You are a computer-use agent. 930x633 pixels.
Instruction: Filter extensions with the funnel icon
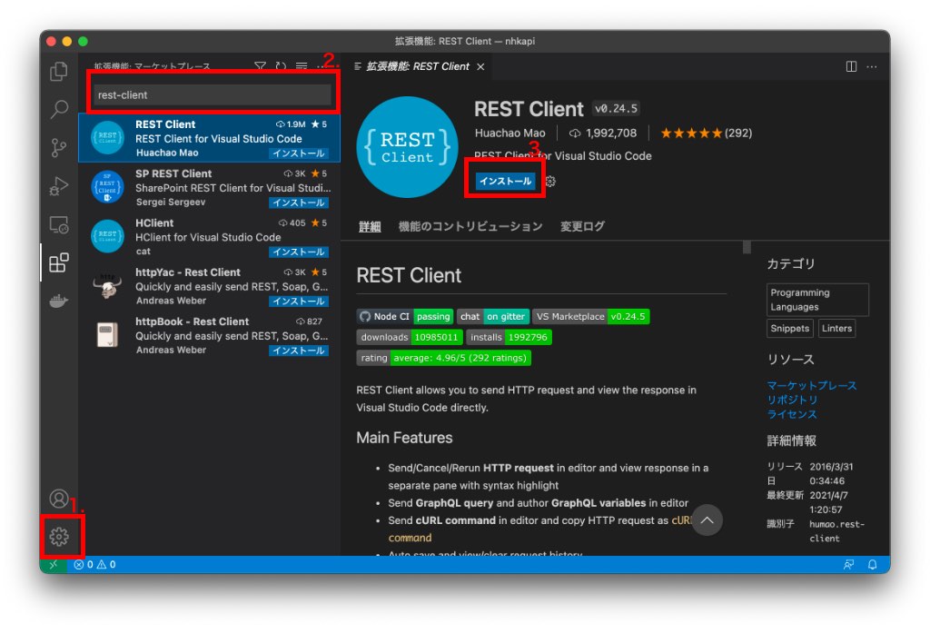[x=260, y=66]
